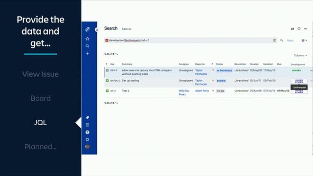Open summary Allow users to update HTML snippets
Image resolution: width=313 pixels, height=176 pixels.
[147, 72]
